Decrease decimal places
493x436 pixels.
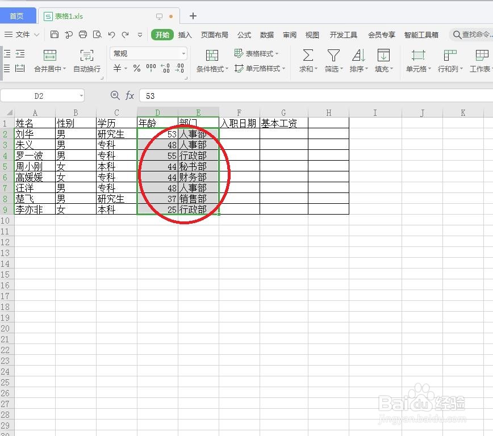tap(179, 68)
